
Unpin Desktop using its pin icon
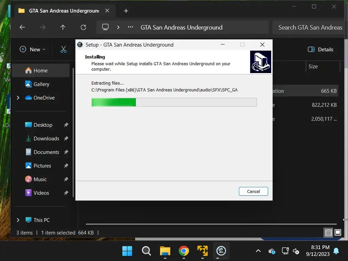point(66,125)
